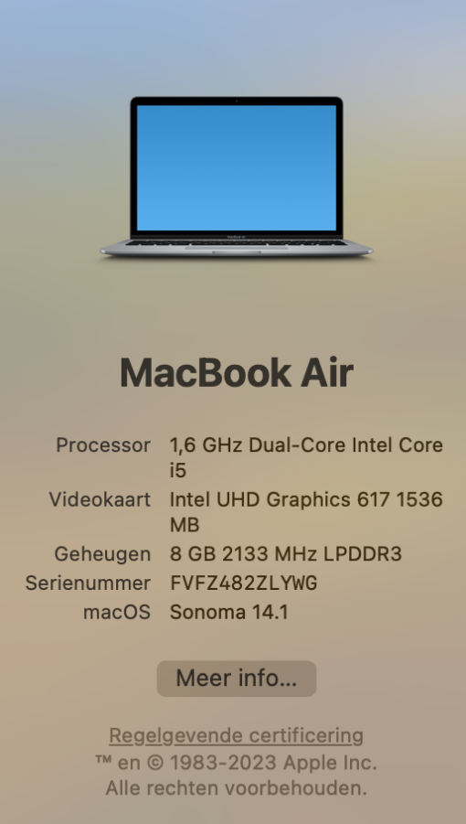The image size is (466, 824).
Task: Open the Meer info... button
Action: tap(236, 679)
